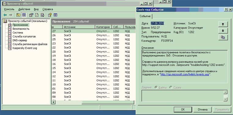Show the next event with down arrow

pyautogui.click(x=223, y=31)
